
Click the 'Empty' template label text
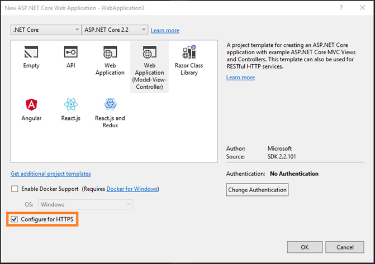point(31,66)
